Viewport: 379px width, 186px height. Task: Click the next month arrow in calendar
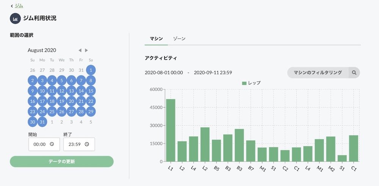point(86,50)
